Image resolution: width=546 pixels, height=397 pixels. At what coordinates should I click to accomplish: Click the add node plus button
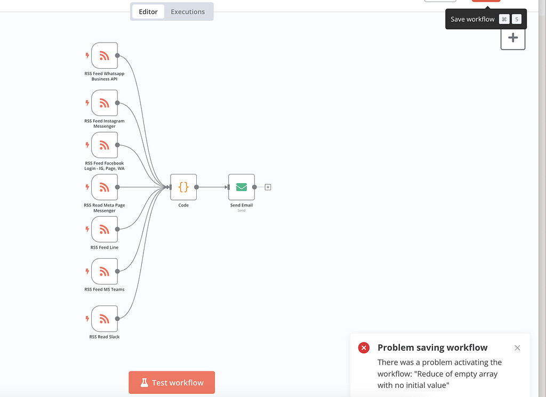[512, 37]
